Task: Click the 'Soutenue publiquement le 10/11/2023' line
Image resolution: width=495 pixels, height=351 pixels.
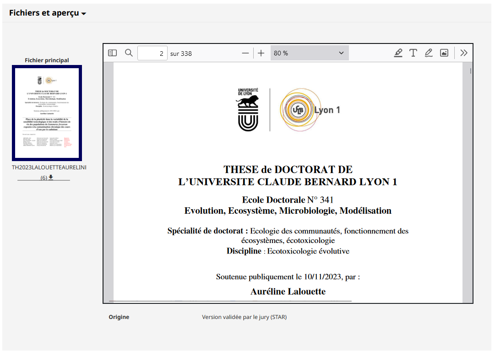Action: tap(288, 277)
